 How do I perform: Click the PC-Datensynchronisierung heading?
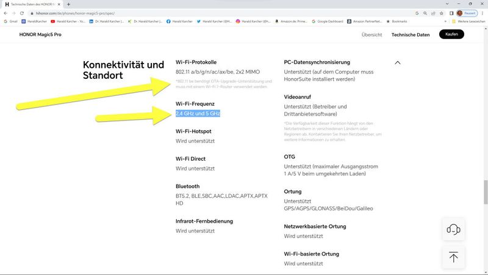[x=317, y=62]
